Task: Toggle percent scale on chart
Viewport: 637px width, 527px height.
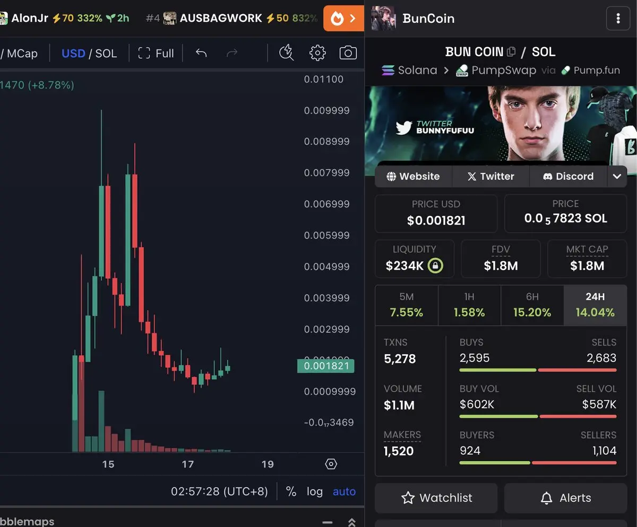Action: tap(291, 491)
